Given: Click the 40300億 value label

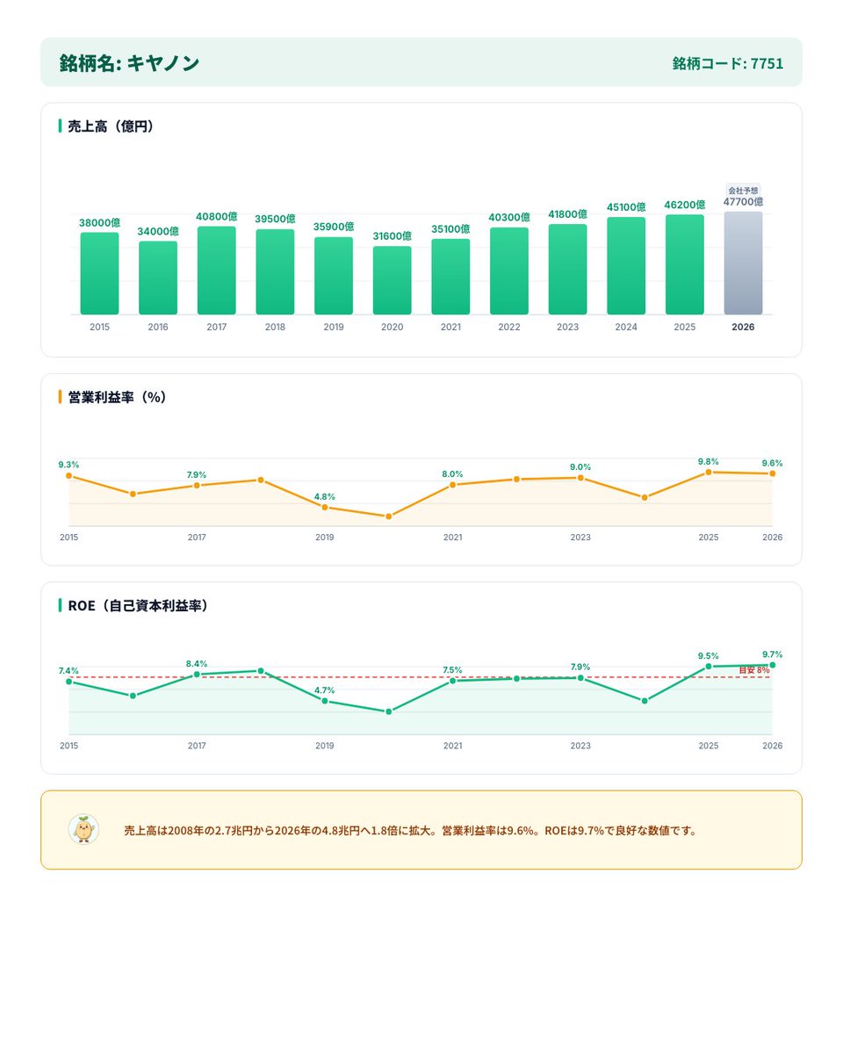Looking at the screenshot, I should [x=509, y=217].
